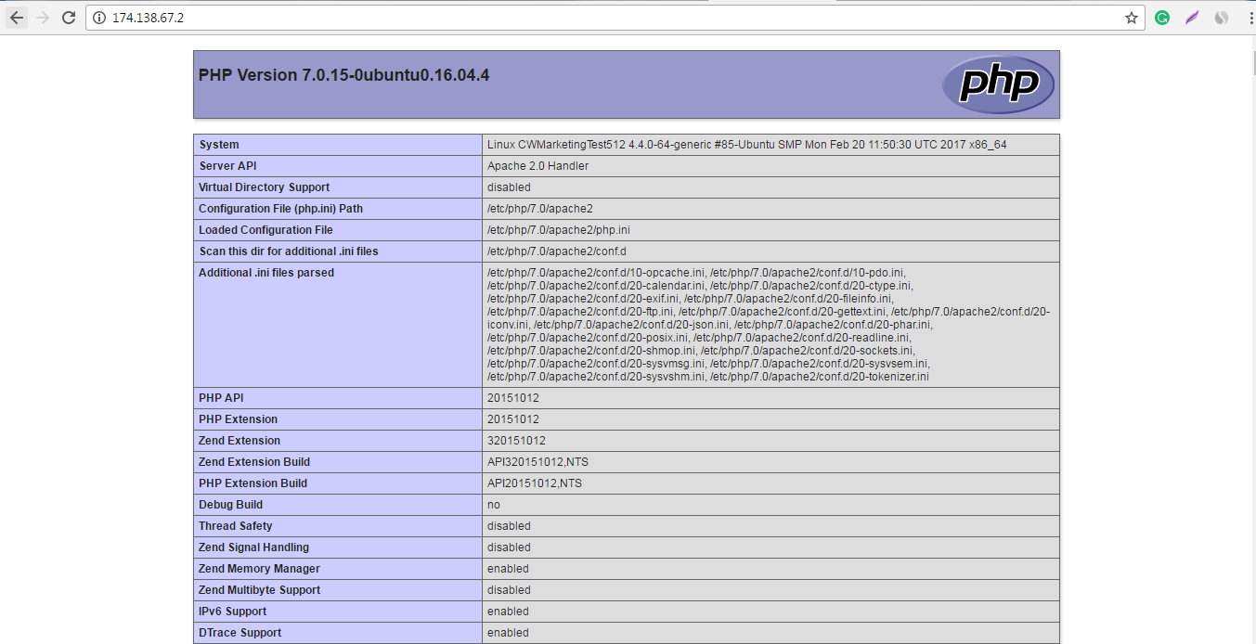Go back using the browser back arrow
The image size is (1256, 644).
[17, 18]
